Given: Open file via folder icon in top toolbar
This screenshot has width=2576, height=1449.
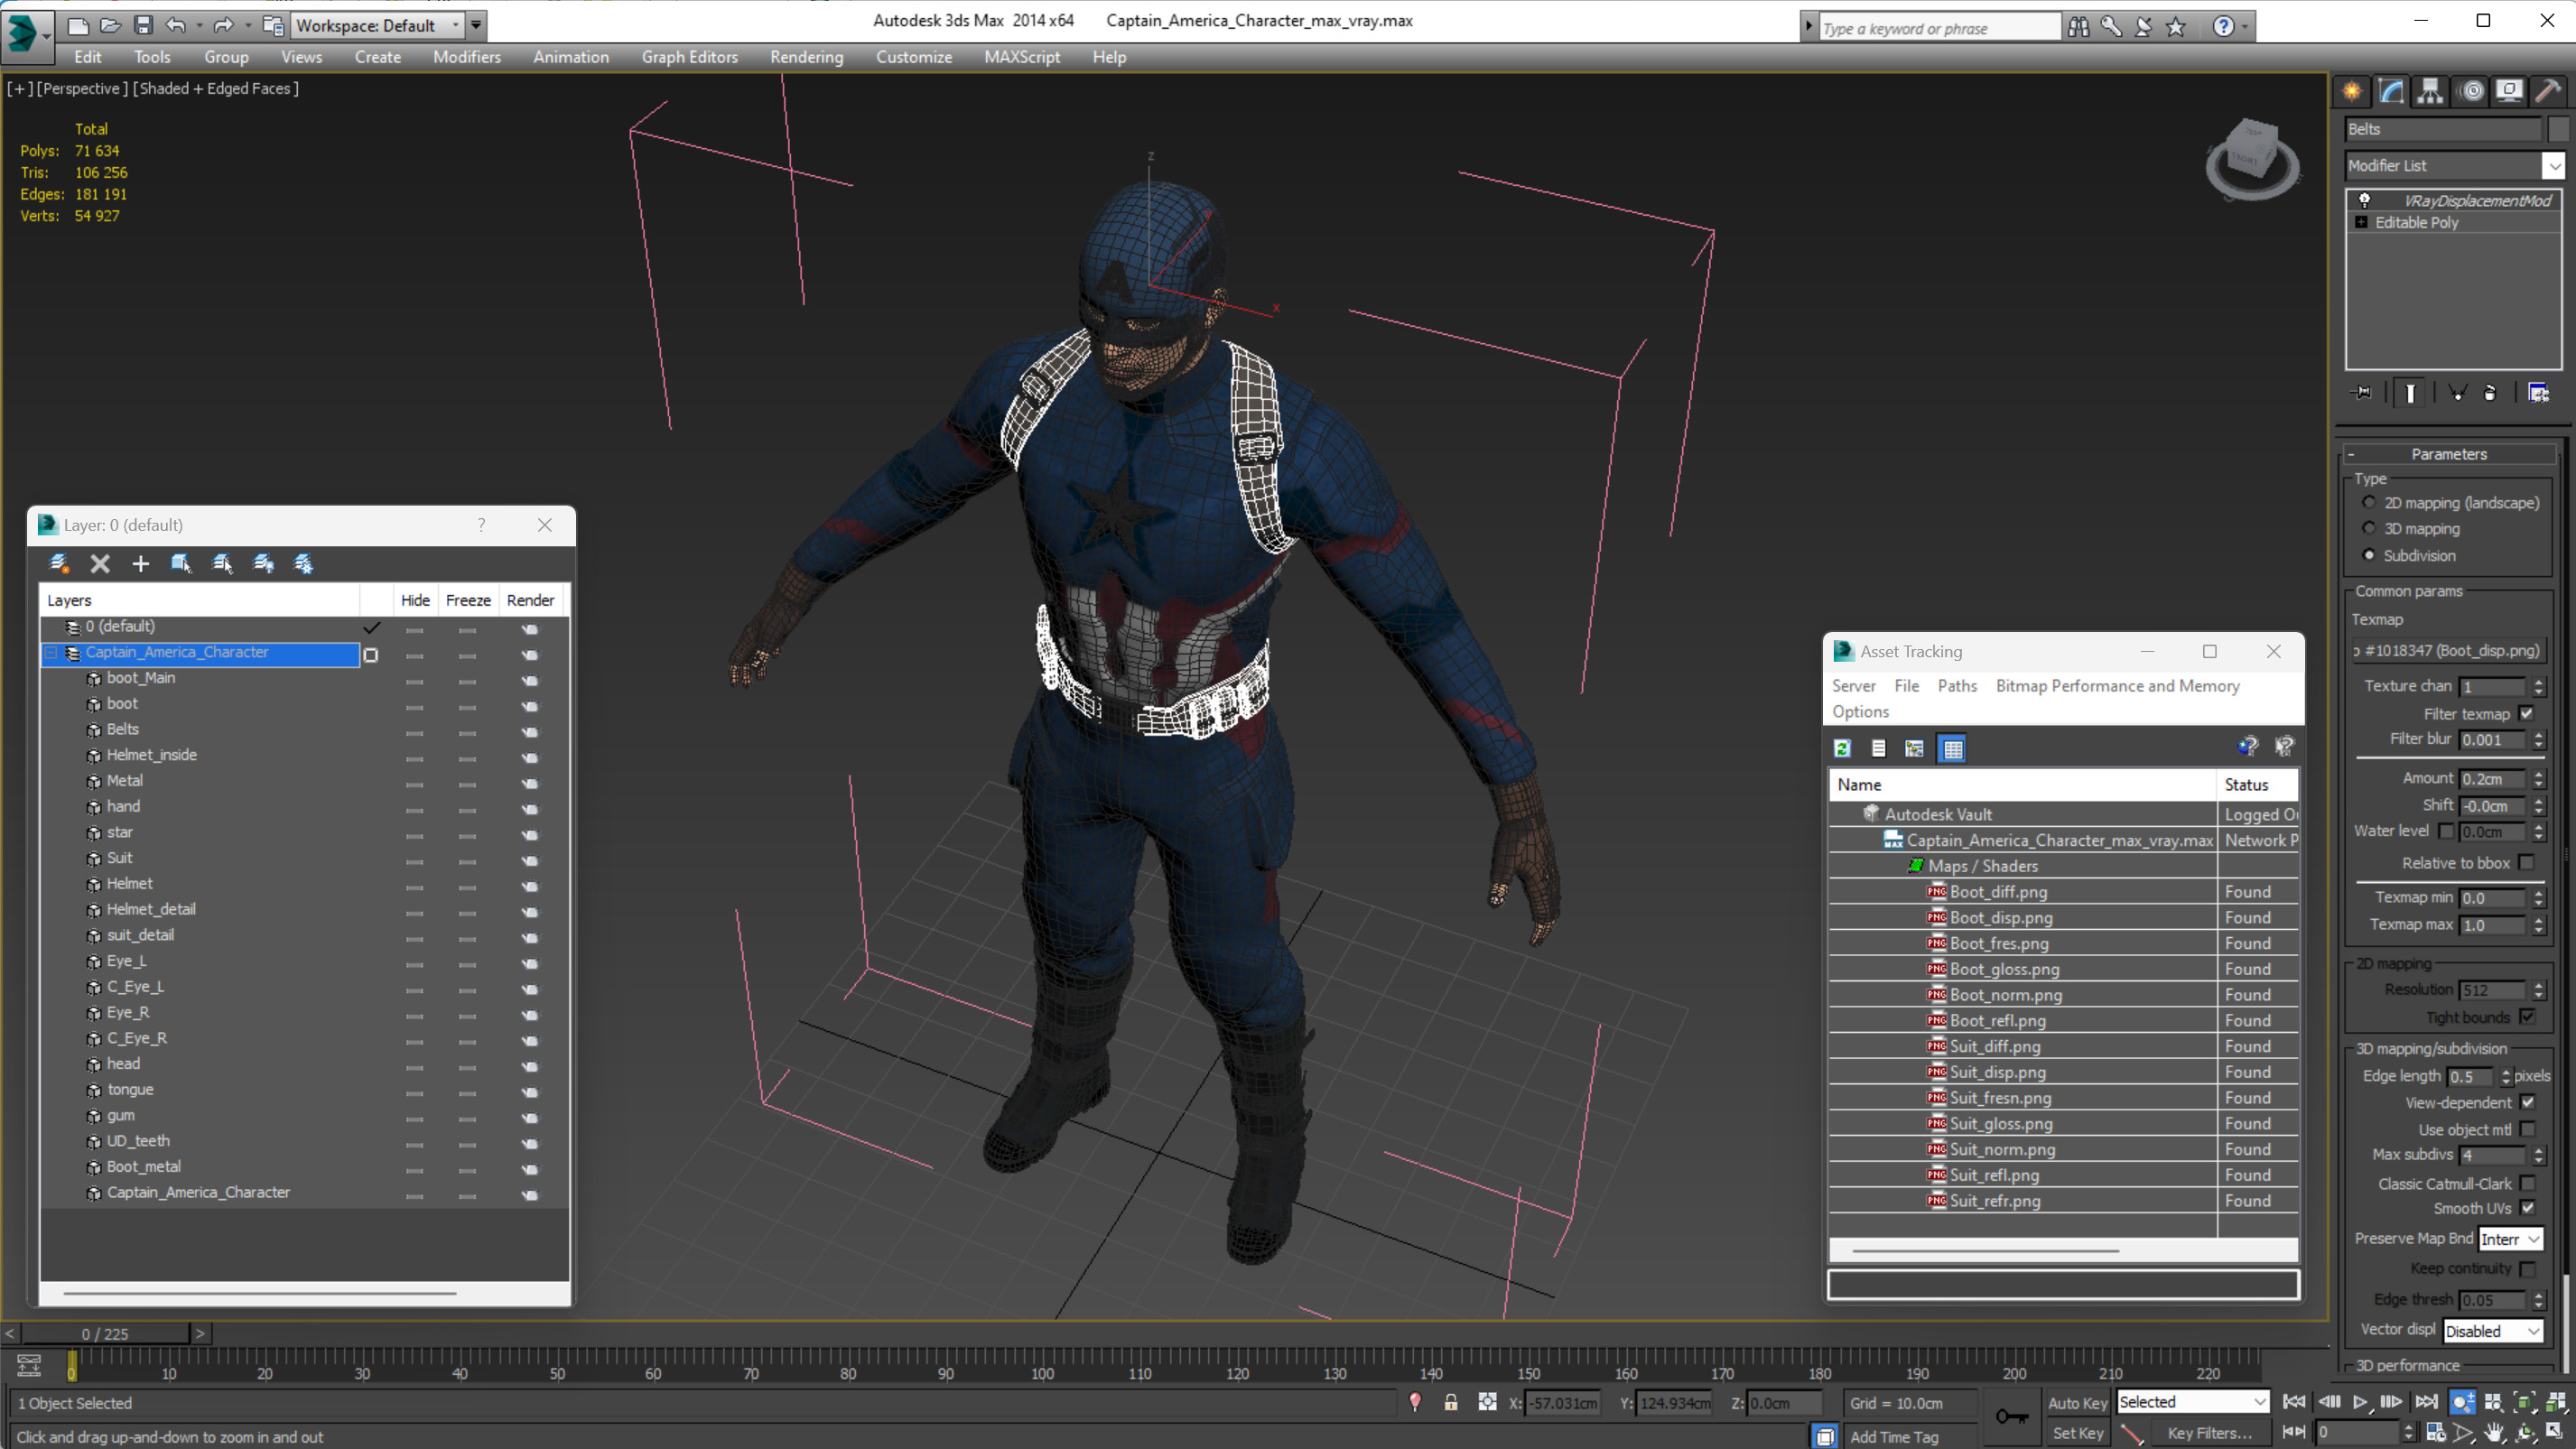Looking at the screenshot, I should pos(110,25).
